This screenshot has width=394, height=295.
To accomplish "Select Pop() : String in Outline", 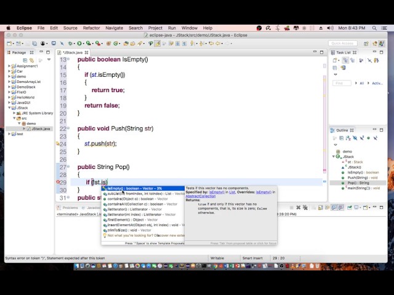I will click(x=358, y=183).
